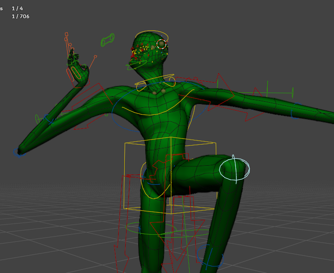This screenshot has width=334, height=273.
Task: Select the blue bracket control on right forearm
Action: click(x=296, y=111)
